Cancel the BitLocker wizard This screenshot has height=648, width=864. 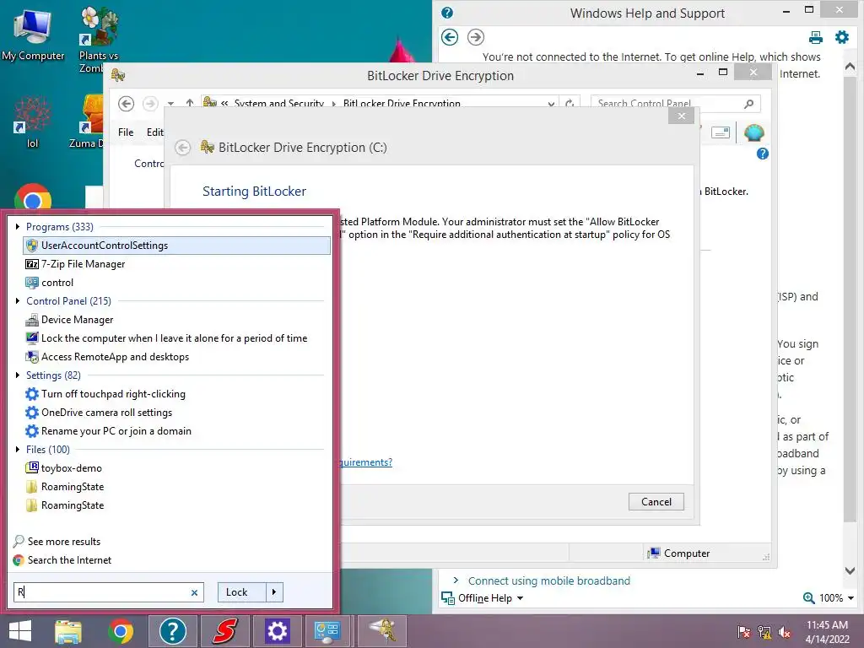click(x=656, y=501)
